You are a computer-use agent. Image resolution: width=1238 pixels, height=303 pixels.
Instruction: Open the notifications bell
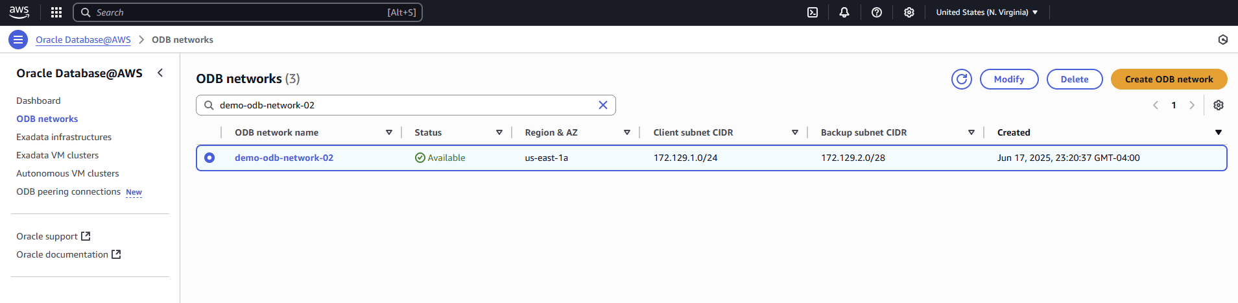tap(844, 12)
